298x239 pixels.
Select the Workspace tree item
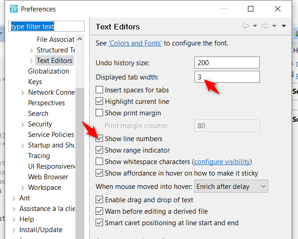point(45,188)
